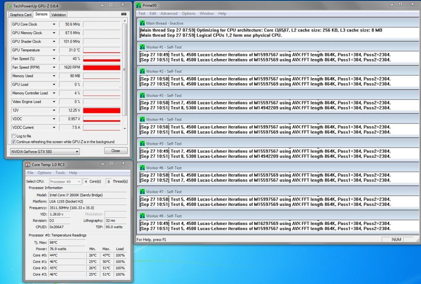Enable the Log to file checkbox
The height and width of the screenshot is (284, 421).
click(x=14, y=136)
